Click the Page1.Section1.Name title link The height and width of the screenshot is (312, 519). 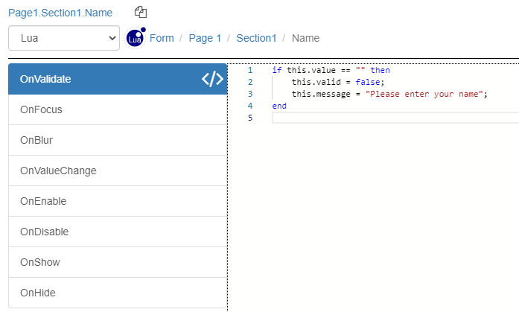click(60, 13)
